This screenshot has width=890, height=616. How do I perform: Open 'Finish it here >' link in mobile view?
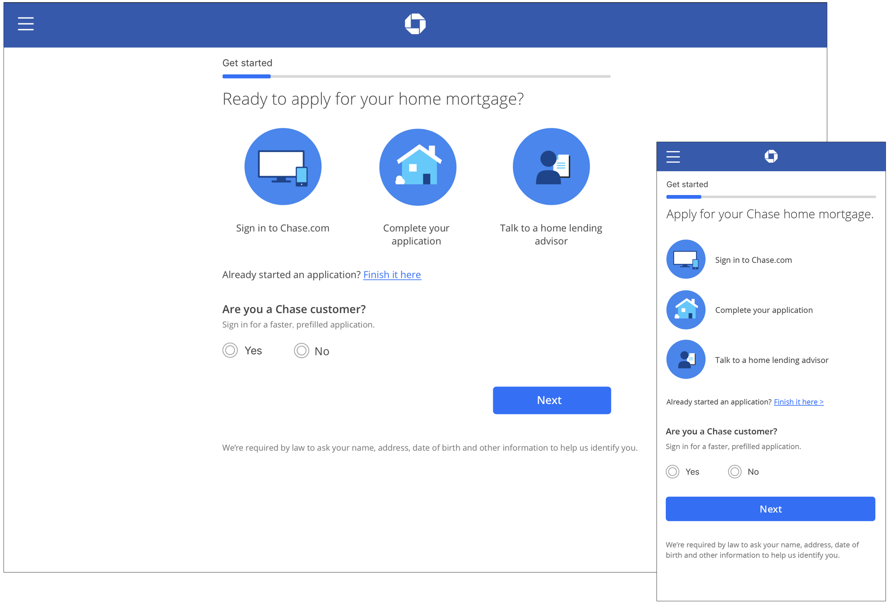pyautogui.click(x=799, y=402)
